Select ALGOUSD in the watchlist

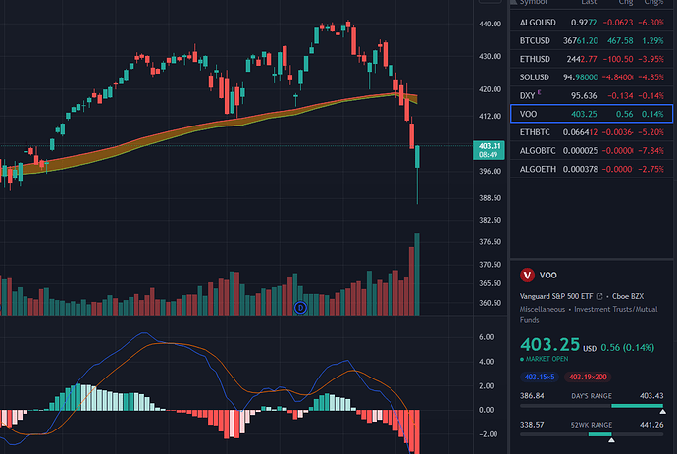(592, 23)
